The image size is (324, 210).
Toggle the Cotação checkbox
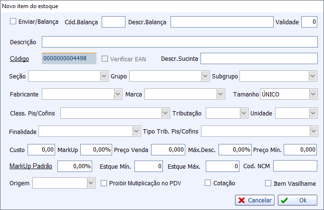[x=208, y=183]
